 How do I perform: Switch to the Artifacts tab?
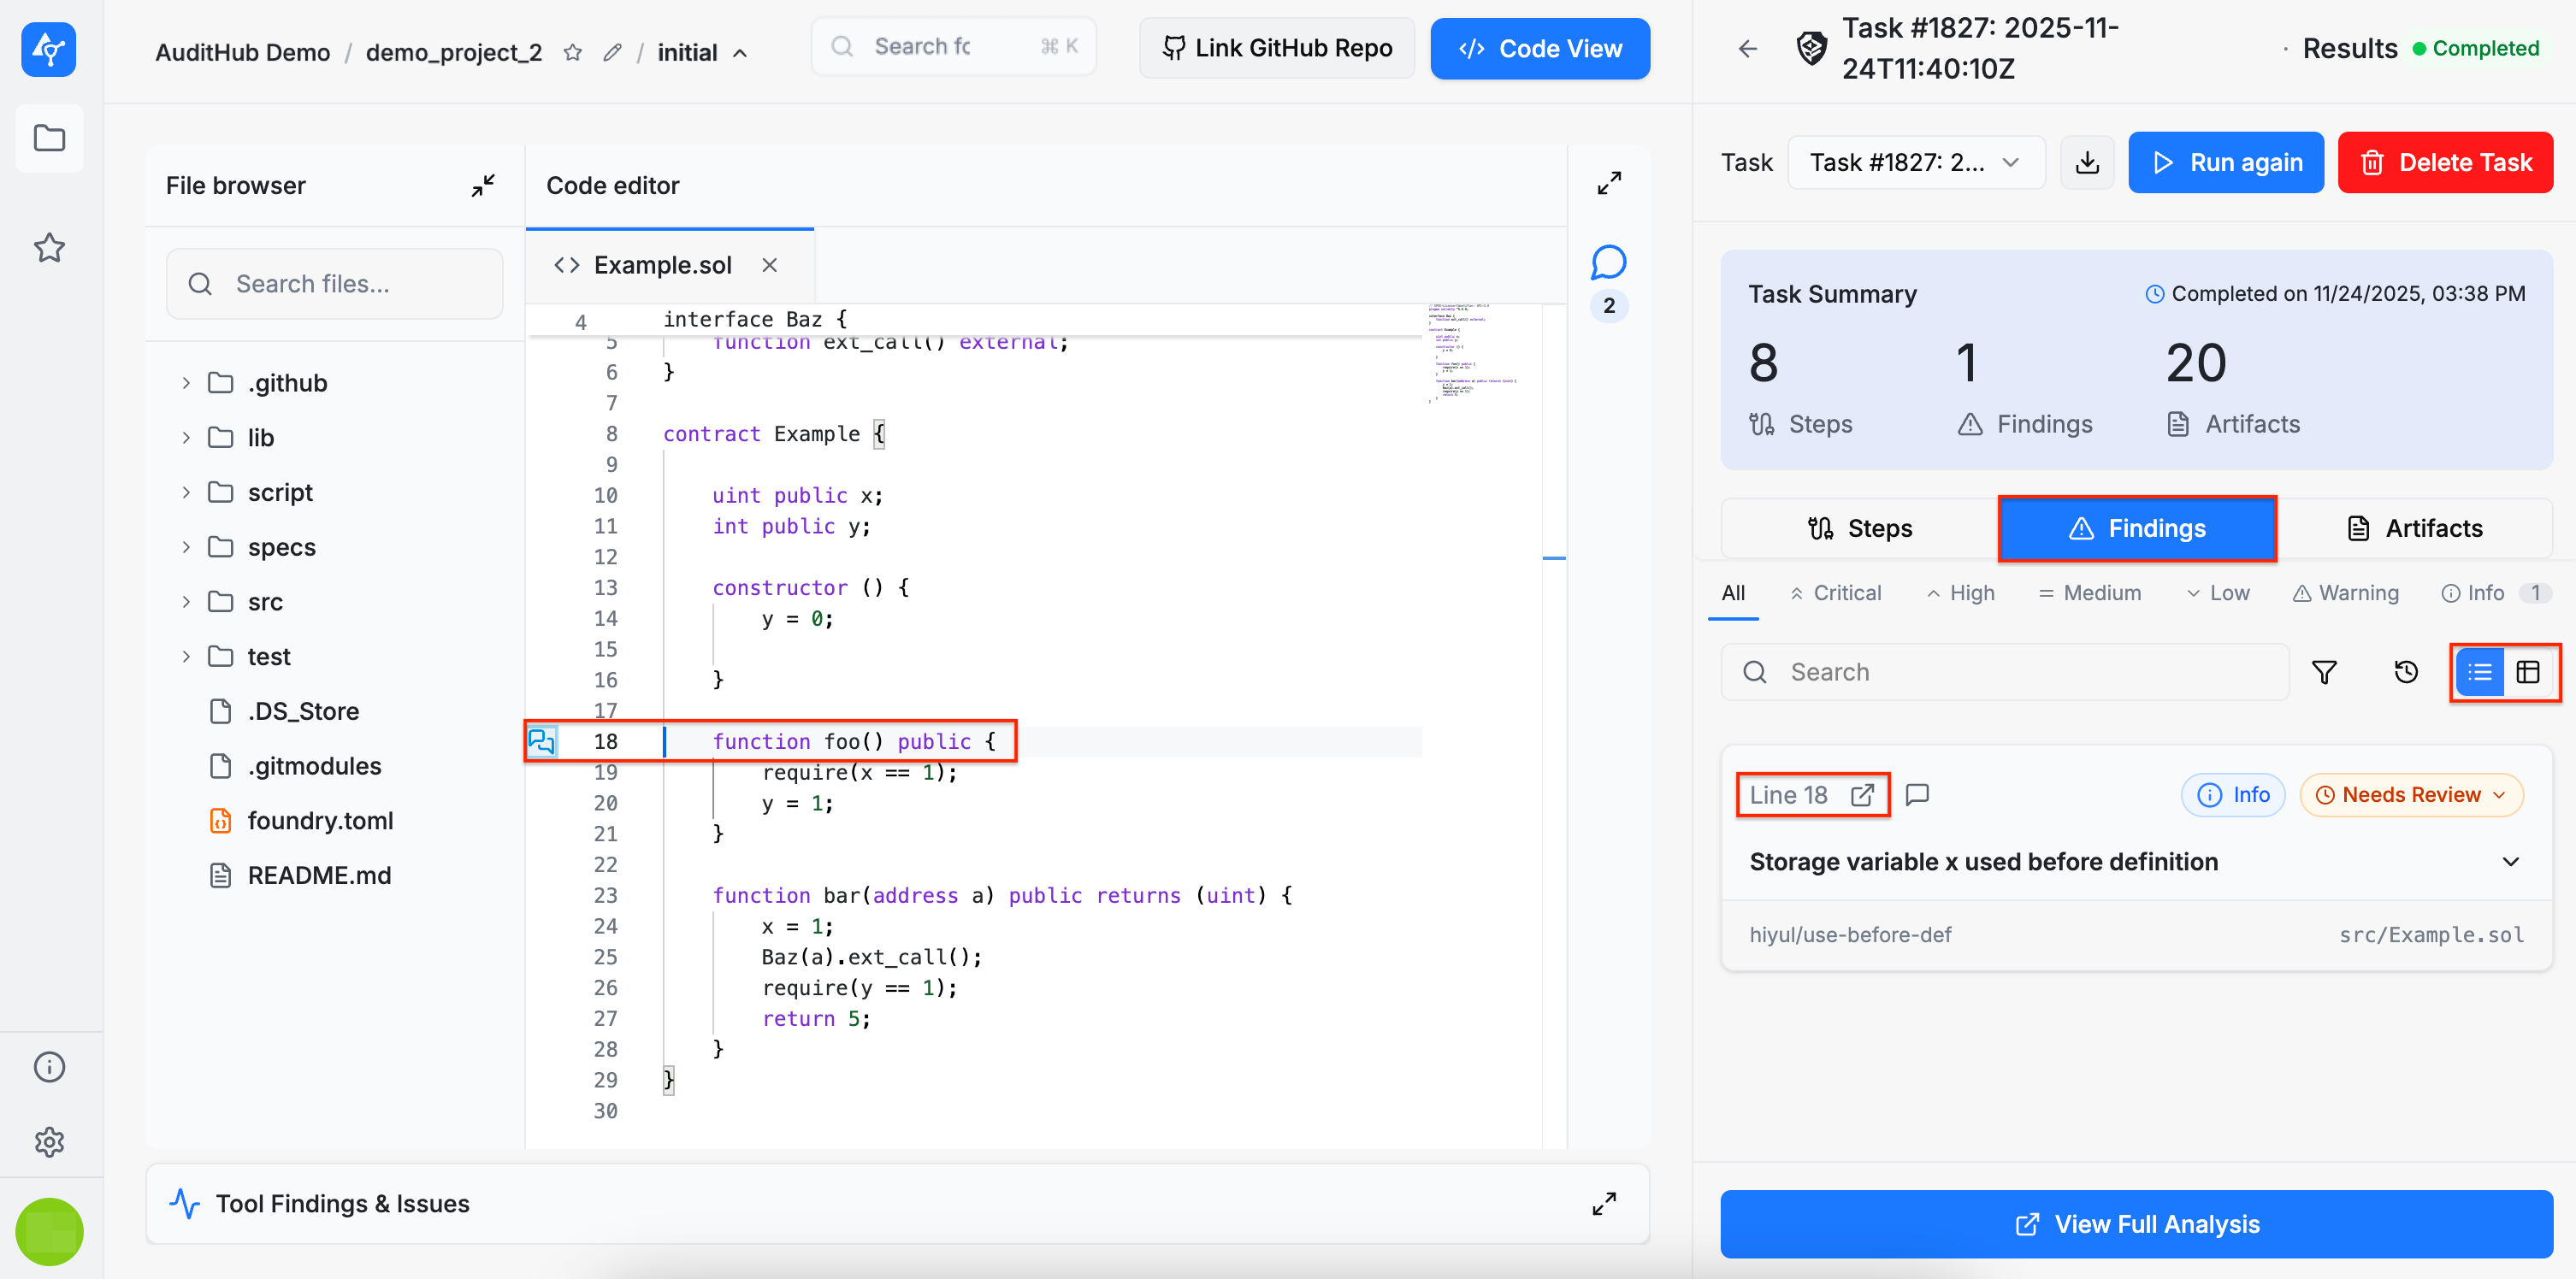[x=2414, y=528]
